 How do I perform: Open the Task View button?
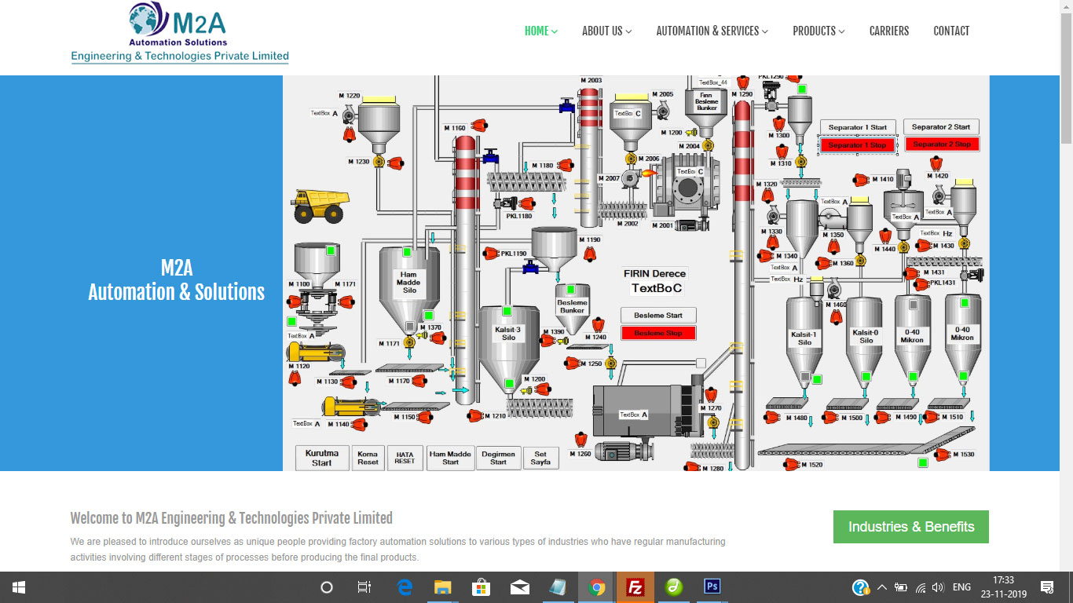(364, 587)
